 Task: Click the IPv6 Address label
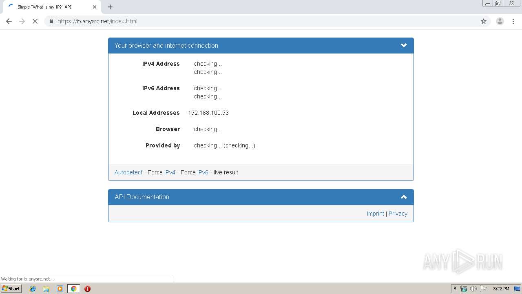click(x=161, y=88)
